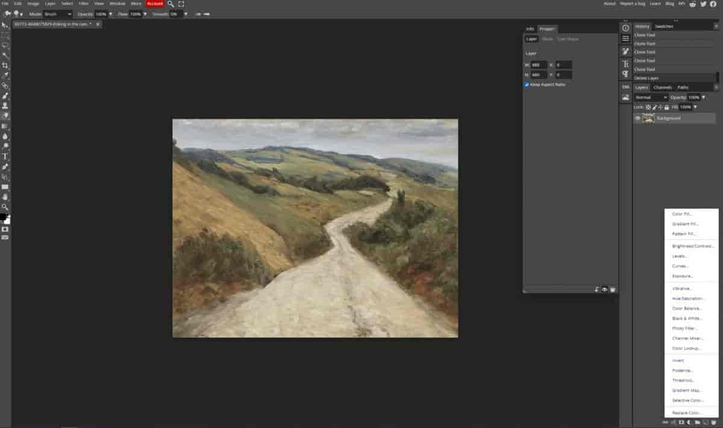This screenshot has height=428, width=723.
Task: Select the Zoom tool
Action: point(5,207)
